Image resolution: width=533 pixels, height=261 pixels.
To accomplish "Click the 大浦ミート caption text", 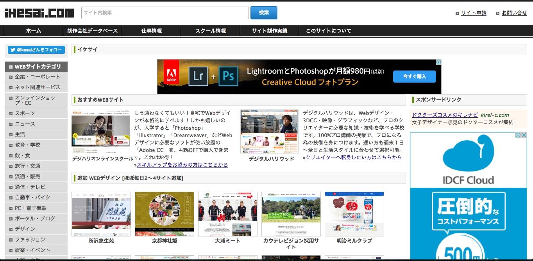I will pos(228,241).
